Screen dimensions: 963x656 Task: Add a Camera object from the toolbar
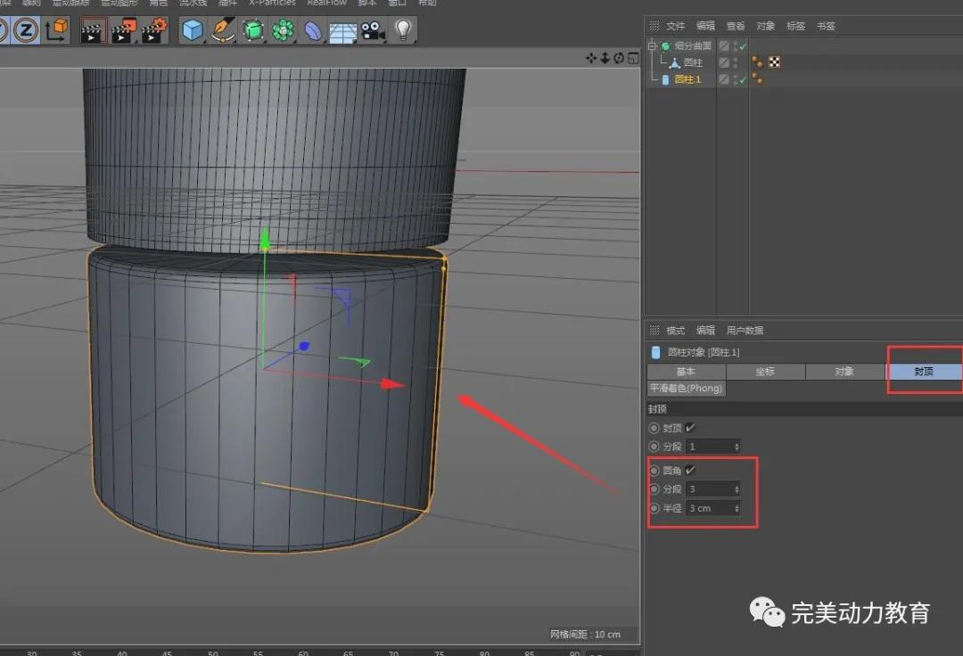(x=373, y=31)
